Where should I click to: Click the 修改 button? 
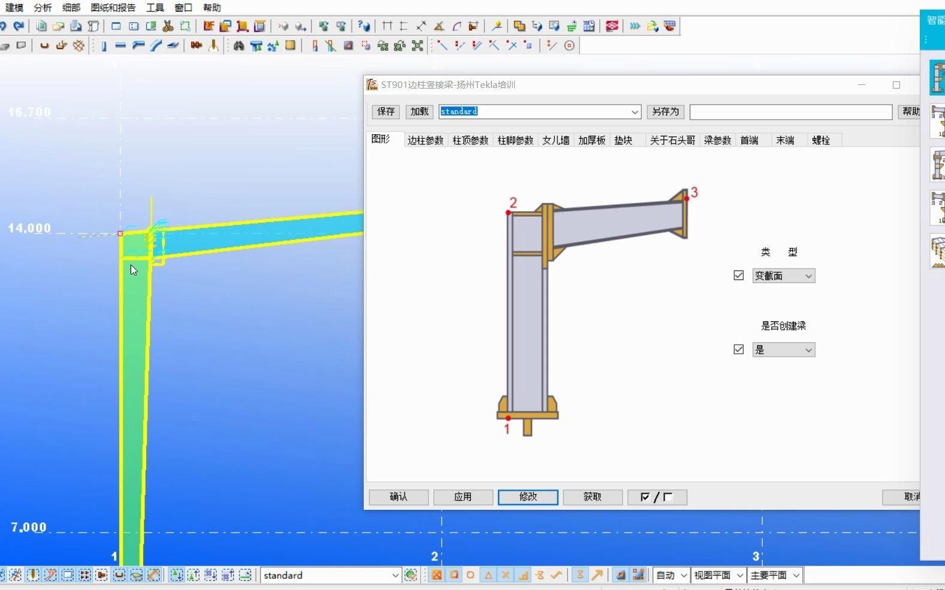[x=527, y=497]
